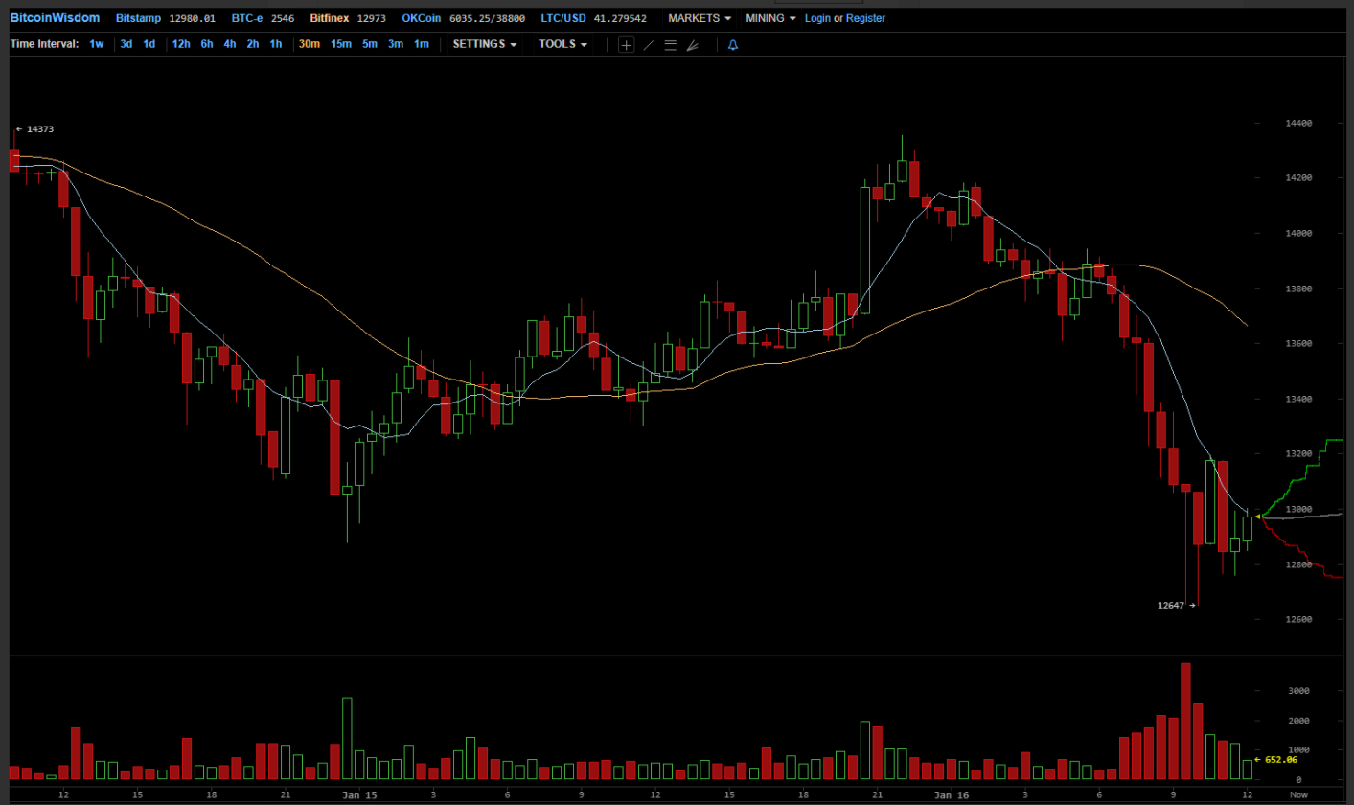Image resolution: width=1354 pixels, height=805 pixels.
Task: Click the Login link
Action: [817, 18]
